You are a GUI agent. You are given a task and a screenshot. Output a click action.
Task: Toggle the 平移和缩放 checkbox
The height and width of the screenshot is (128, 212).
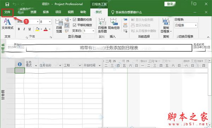tap(75, 25)
